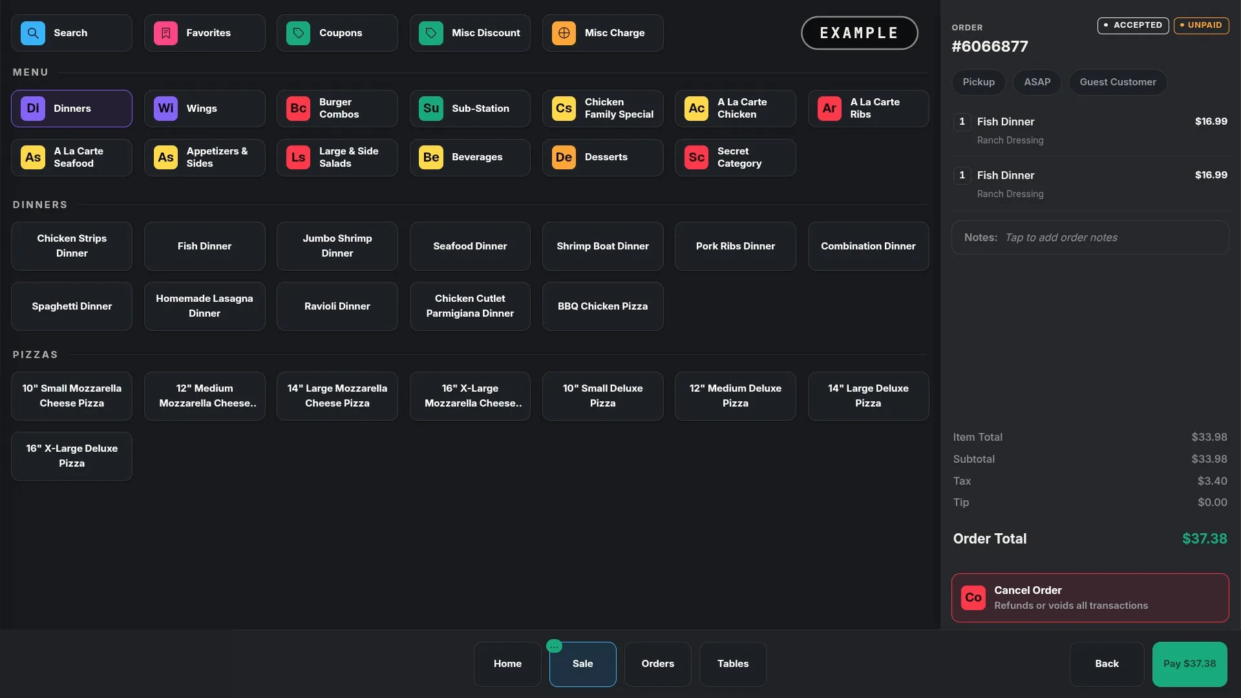Click the ACCEPTED status badge

coord(1133,25)
